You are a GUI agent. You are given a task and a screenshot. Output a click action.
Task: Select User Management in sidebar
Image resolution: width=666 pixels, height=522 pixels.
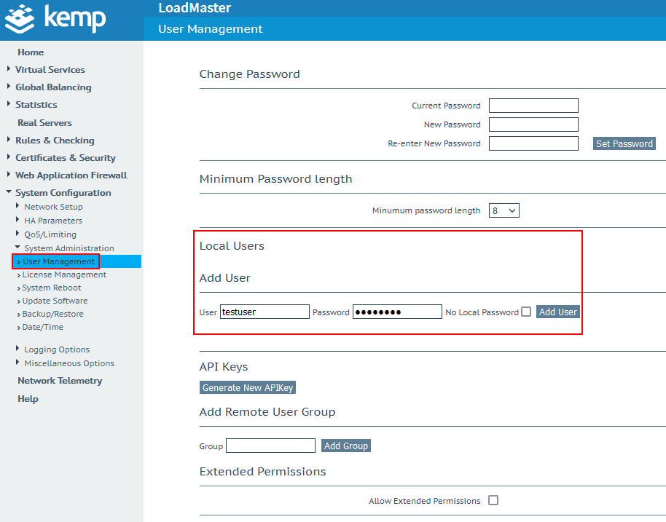click(x=58, y=261)
